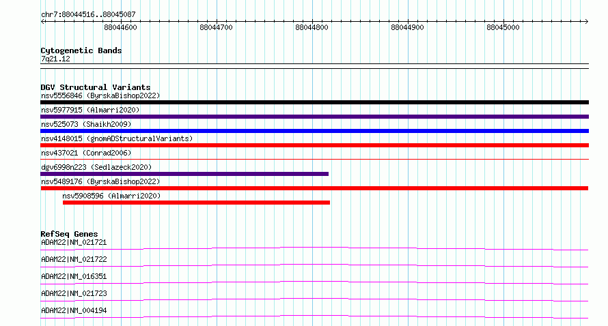Click ruler position 88044900

pos(408,27)
